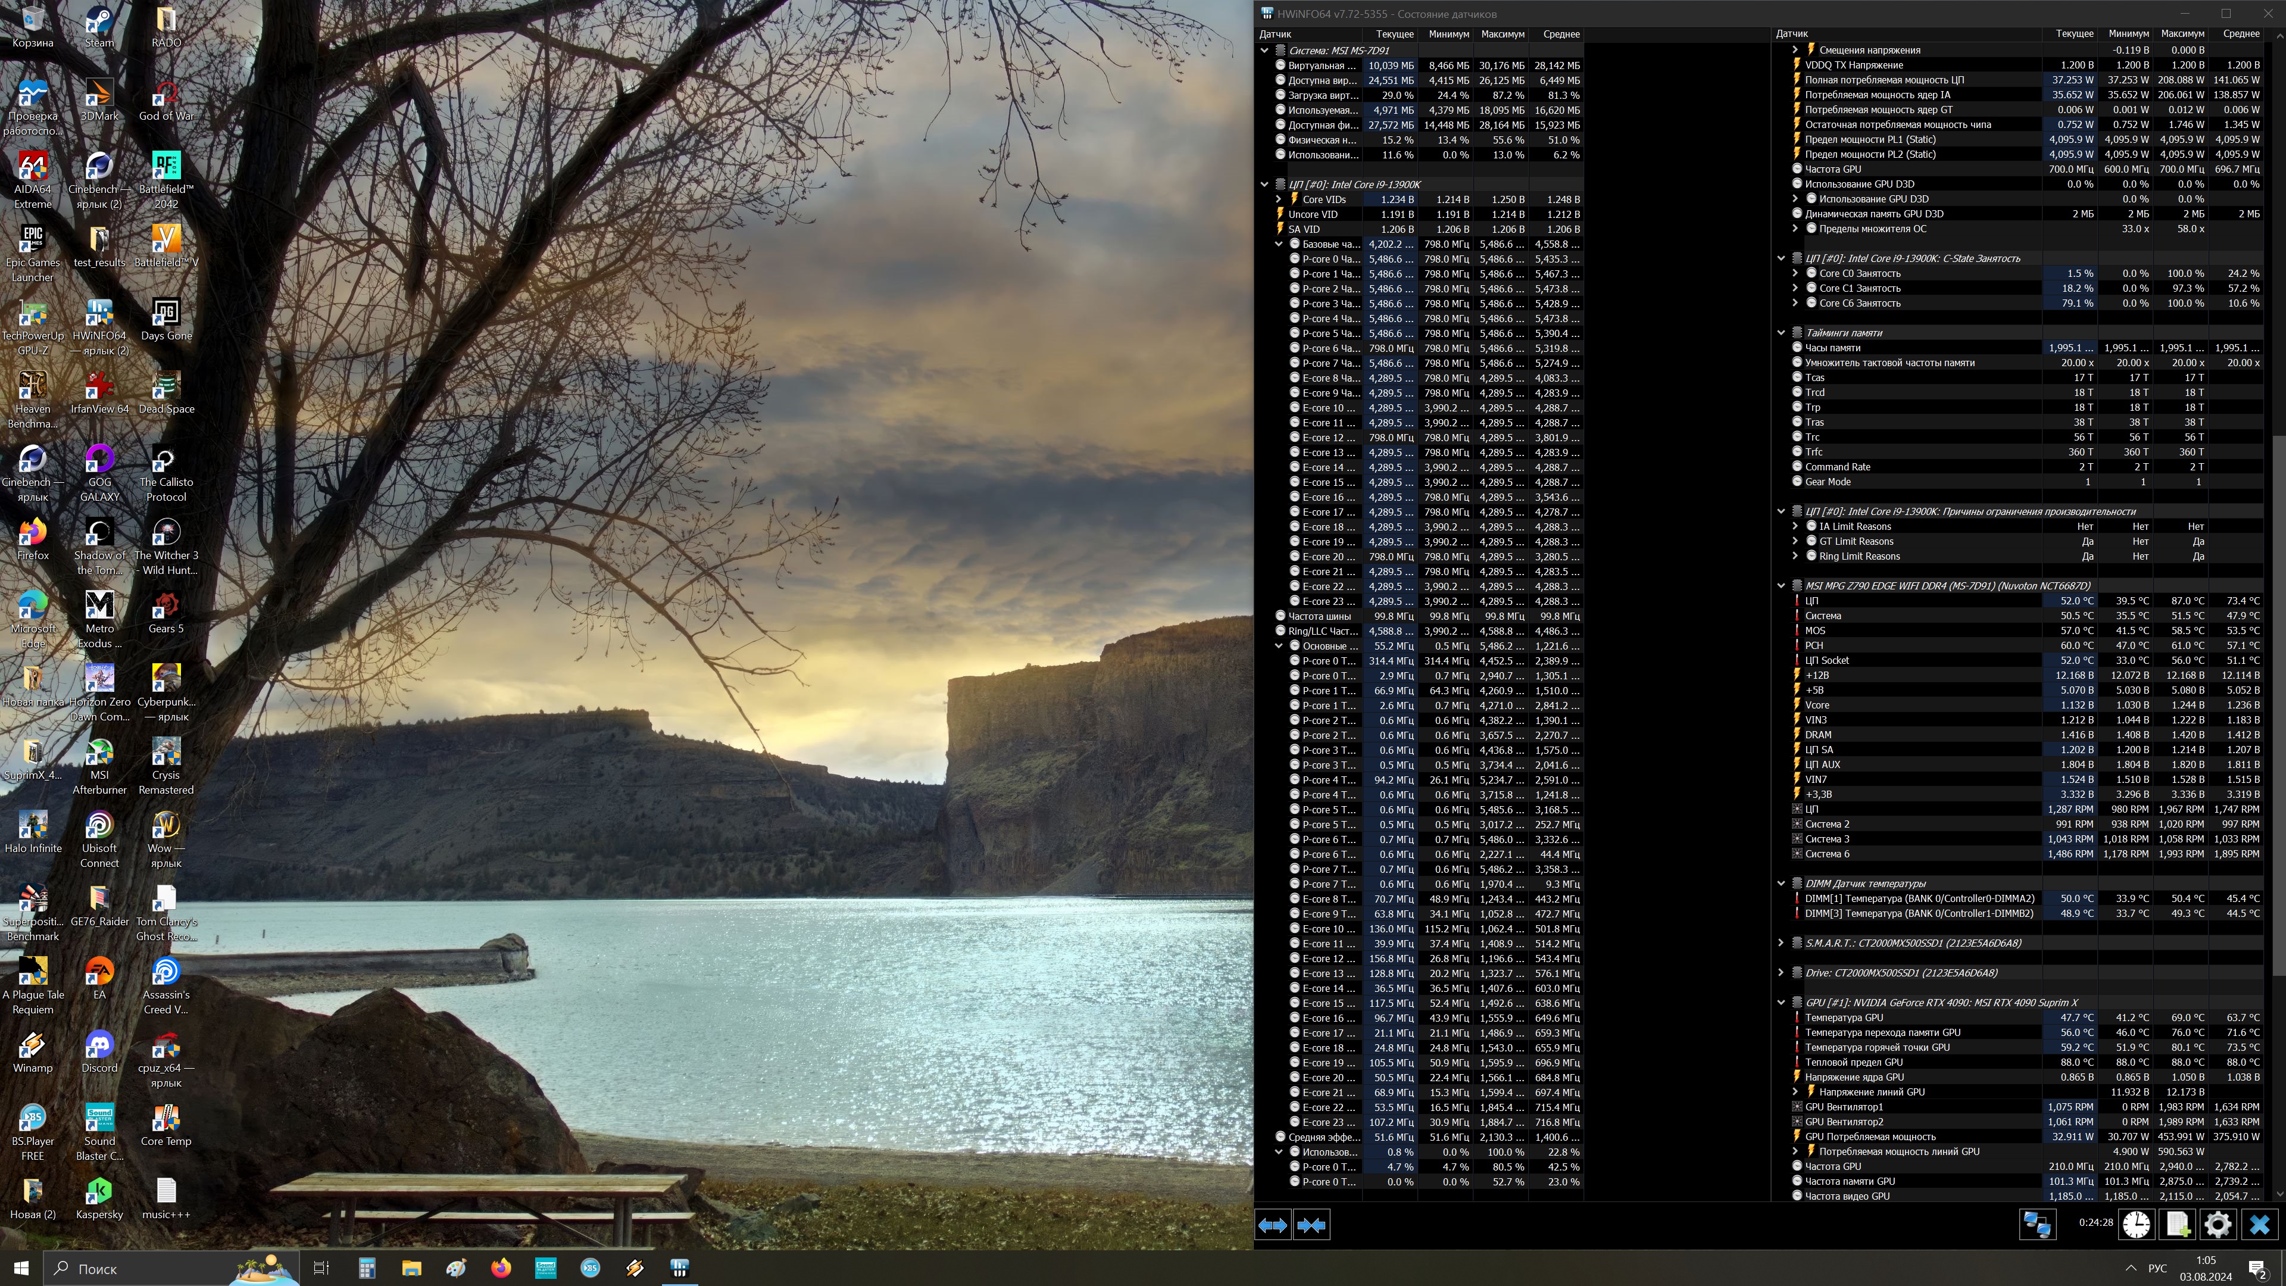Viewport: 2286px width, 1286px height.
Task: Close sensors with the blue X icon
Action: tap(2259, 1225)
